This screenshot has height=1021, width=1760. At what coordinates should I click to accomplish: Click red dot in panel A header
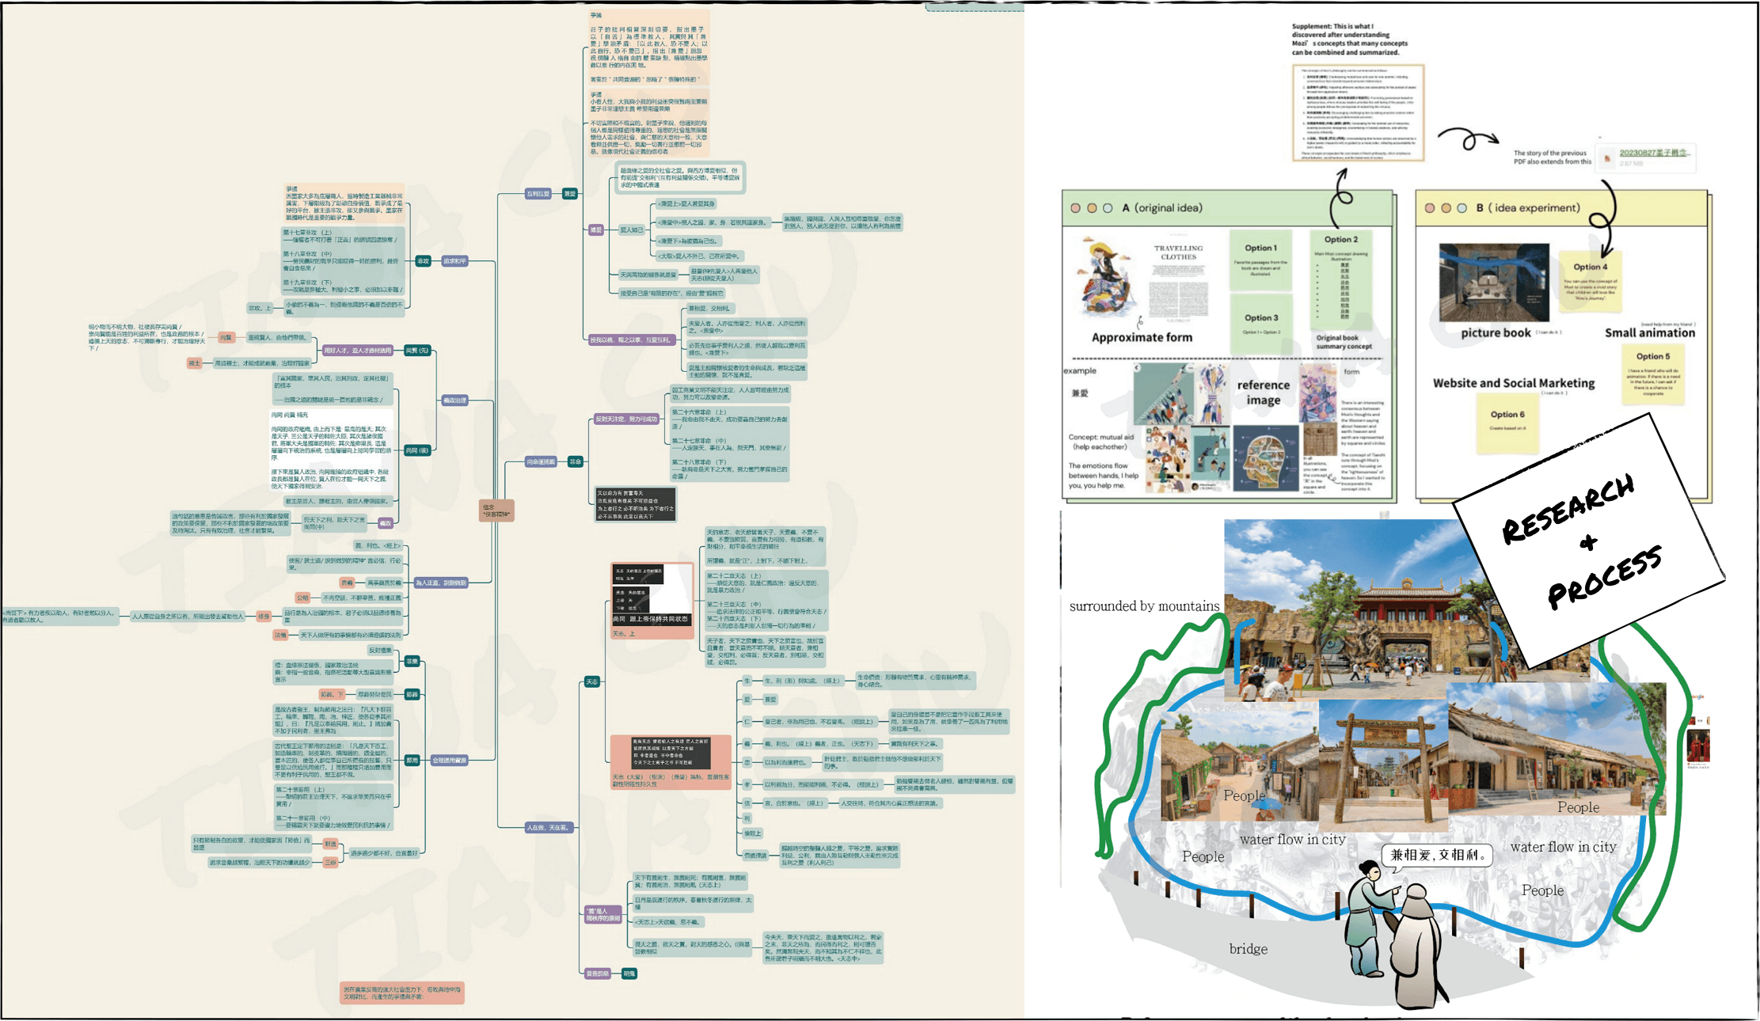pyautogui.click(x=1075, y=208)
